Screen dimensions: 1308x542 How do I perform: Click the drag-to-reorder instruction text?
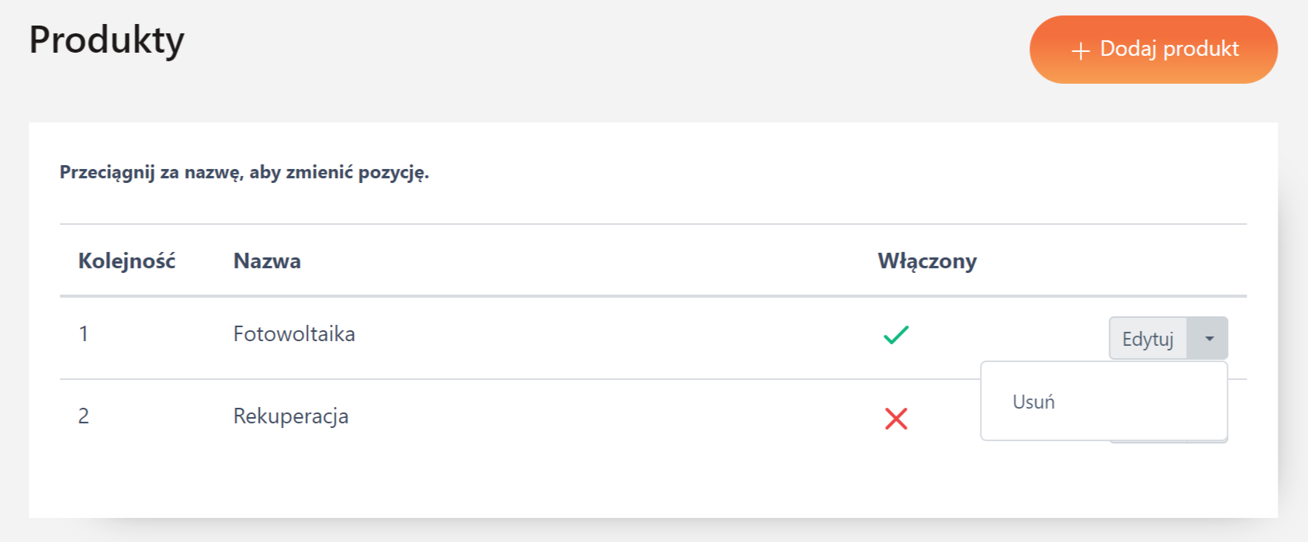tap(244, 172)
